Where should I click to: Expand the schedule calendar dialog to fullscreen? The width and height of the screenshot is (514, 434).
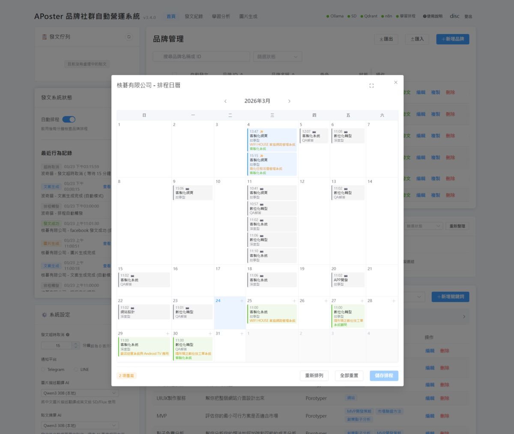[371, 86]
